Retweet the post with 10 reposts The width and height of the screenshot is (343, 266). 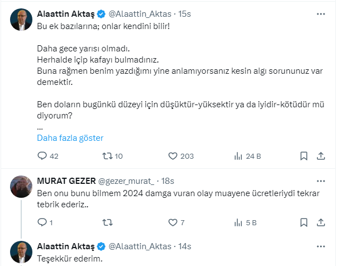pyautogui.click(x=106, y=156)
